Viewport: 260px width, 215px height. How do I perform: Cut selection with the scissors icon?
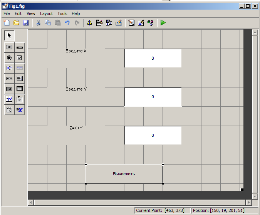point(38,23)
